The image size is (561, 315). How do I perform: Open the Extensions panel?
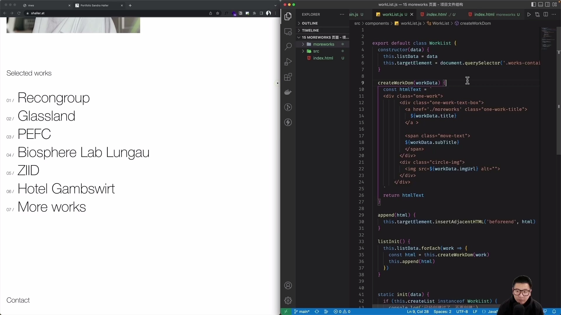click(288, 77)
